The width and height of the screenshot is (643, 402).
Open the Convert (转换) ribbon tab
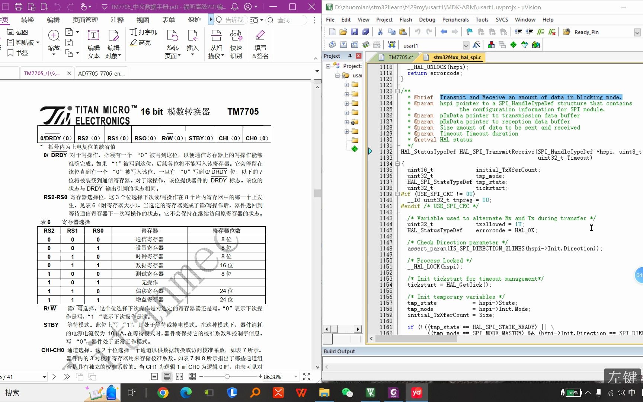click(x=28, y=20)
